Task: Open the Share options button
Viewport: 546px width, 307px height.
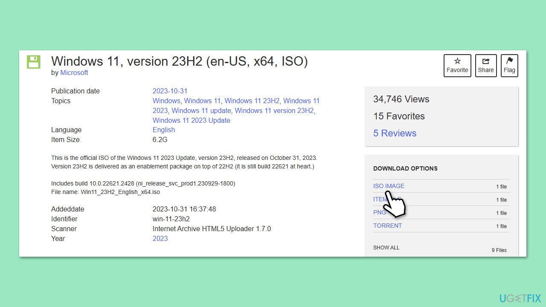Action: 486,66
